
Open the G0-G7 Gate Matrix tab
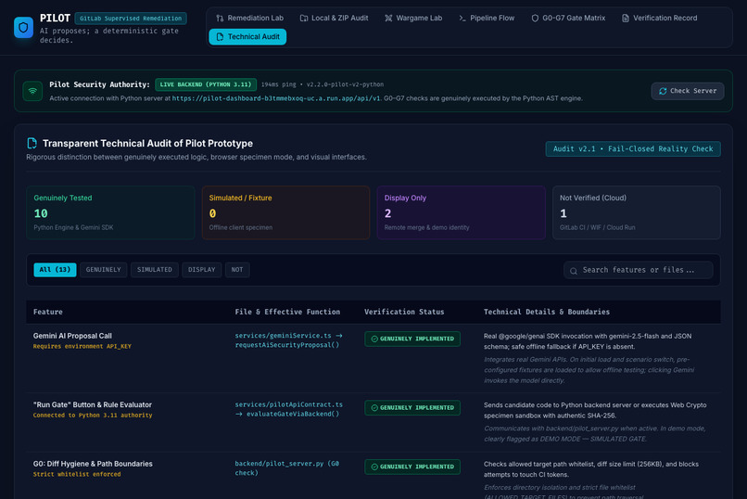coord(568,19)
